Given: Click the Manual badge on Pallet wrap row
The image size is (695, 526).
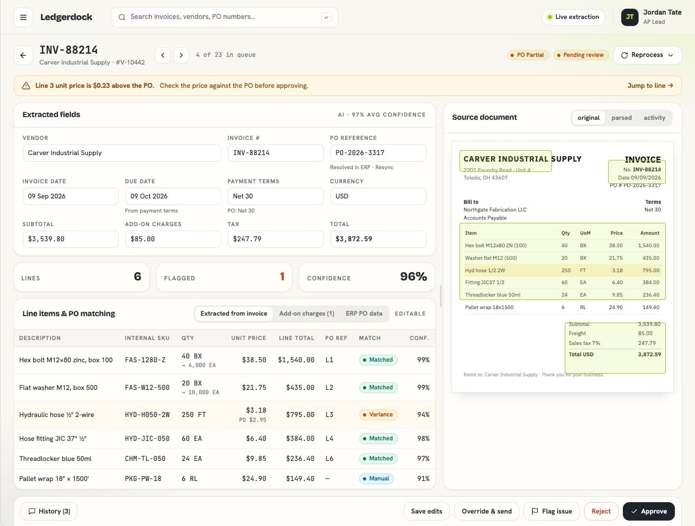Looking at the screenshot, I should [x=376, y=479].
